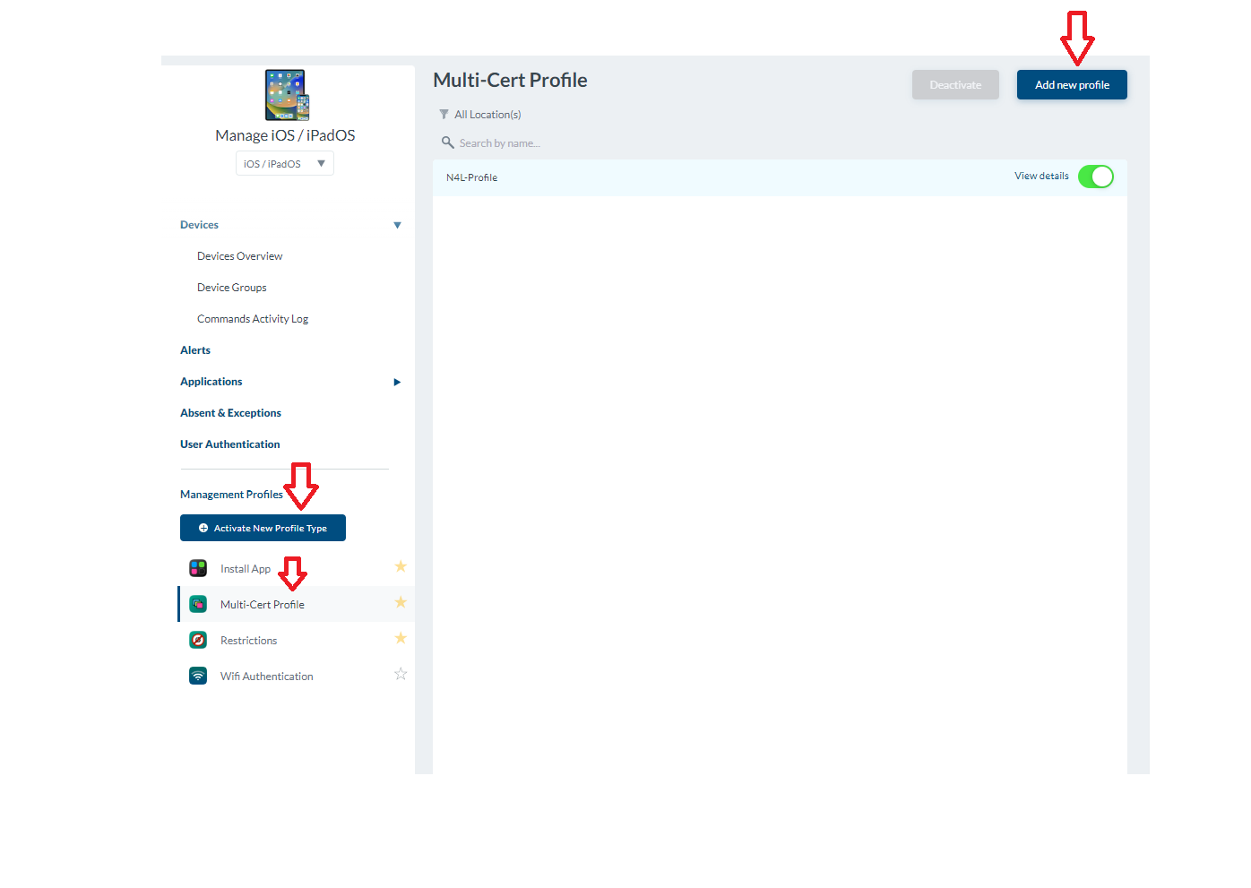Collapse the Devices section chevron
Viewport: 1251px width, 888px height.
[x=397, y=225]
